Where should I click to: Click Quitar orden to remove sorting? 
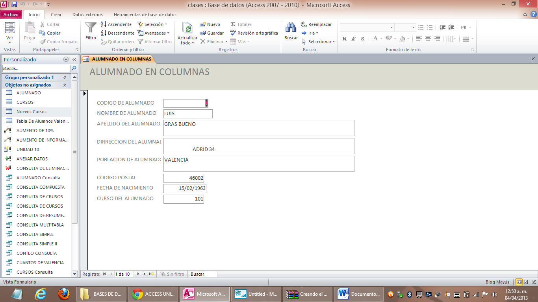pos(117,42)
